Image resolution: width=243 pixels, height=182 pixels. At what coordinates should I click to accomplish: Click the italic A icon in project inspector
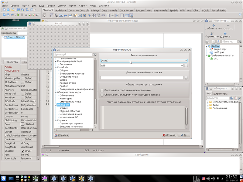[218, 42]
